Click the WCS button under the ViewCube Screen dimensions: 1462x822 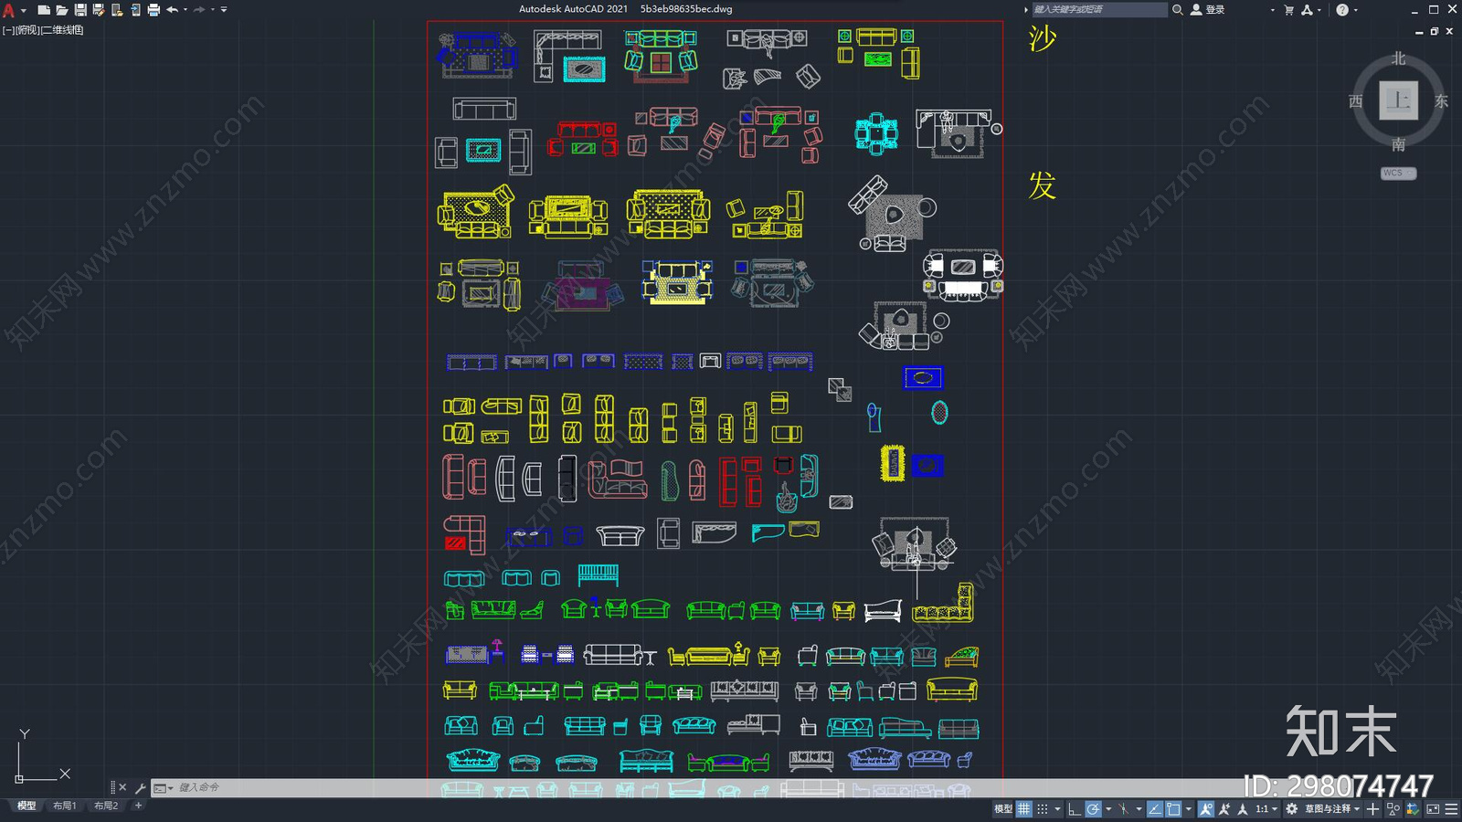coord(1397,173)
